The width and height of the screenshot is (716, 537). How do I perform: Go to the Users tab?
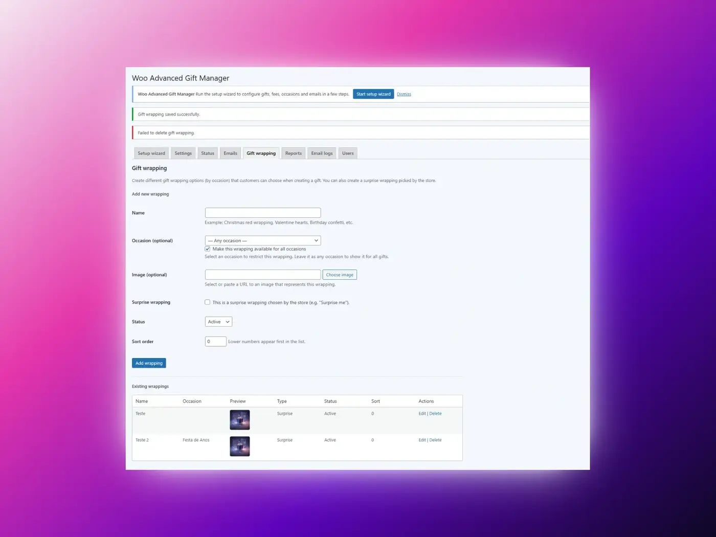pos(348,153)
